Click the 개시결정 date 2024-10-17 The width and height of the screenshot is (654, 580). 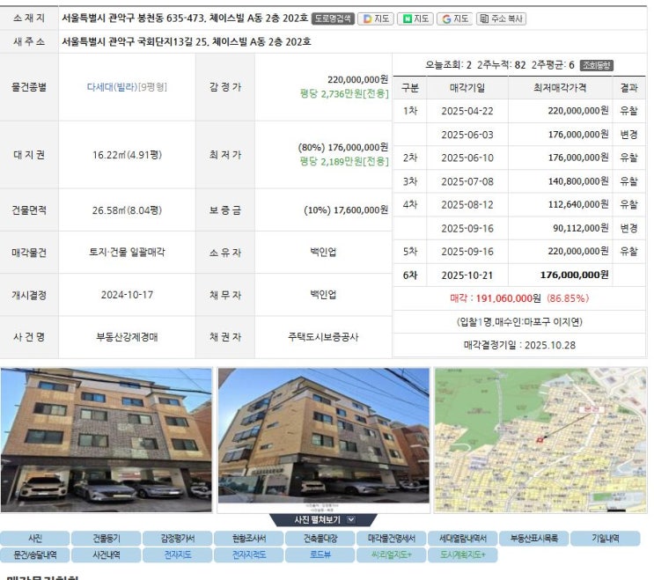128,295
